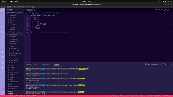Image resolution: width=173 pixels, height=97 pixels.
Task: Open the Go menu
Action: click(x=19, y=7)
